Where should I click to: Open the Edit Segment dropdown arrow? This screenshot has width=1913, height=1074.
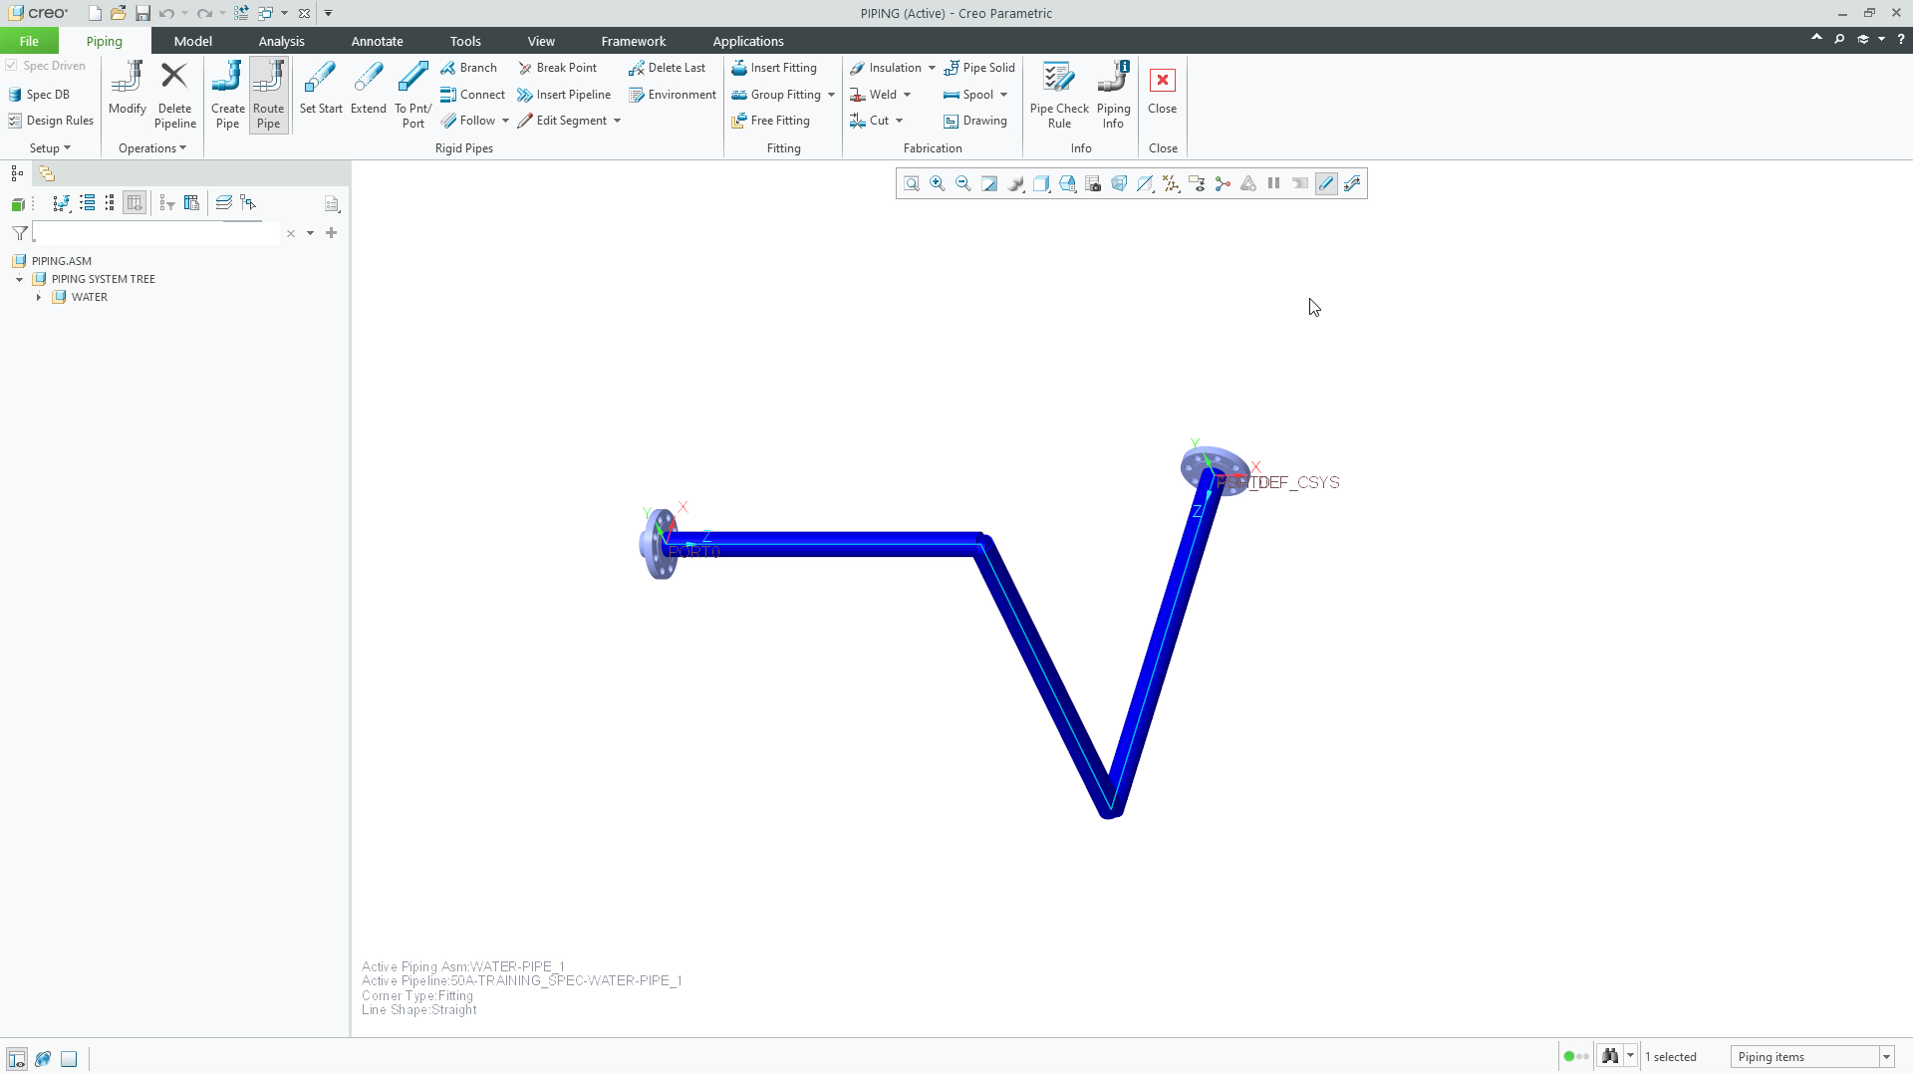pyautogui.click(x=617, y=121)
